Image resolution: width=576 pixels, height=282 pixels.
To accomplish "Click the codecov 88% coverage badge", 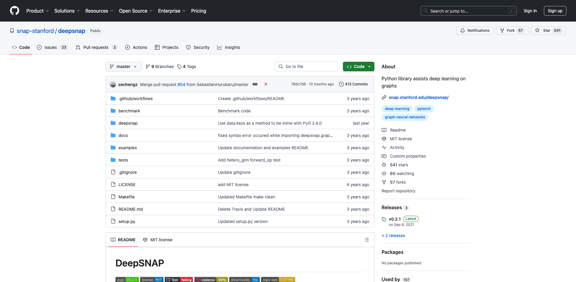I will (x=211, y=279).
